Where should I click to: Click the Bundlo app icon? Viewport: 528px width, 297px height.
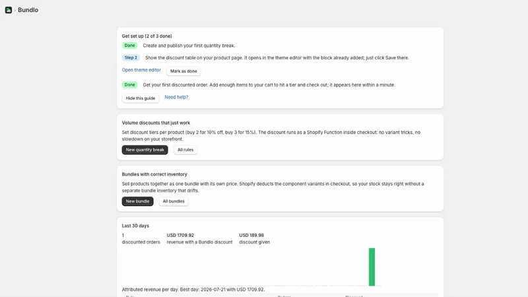pos(9,10)
